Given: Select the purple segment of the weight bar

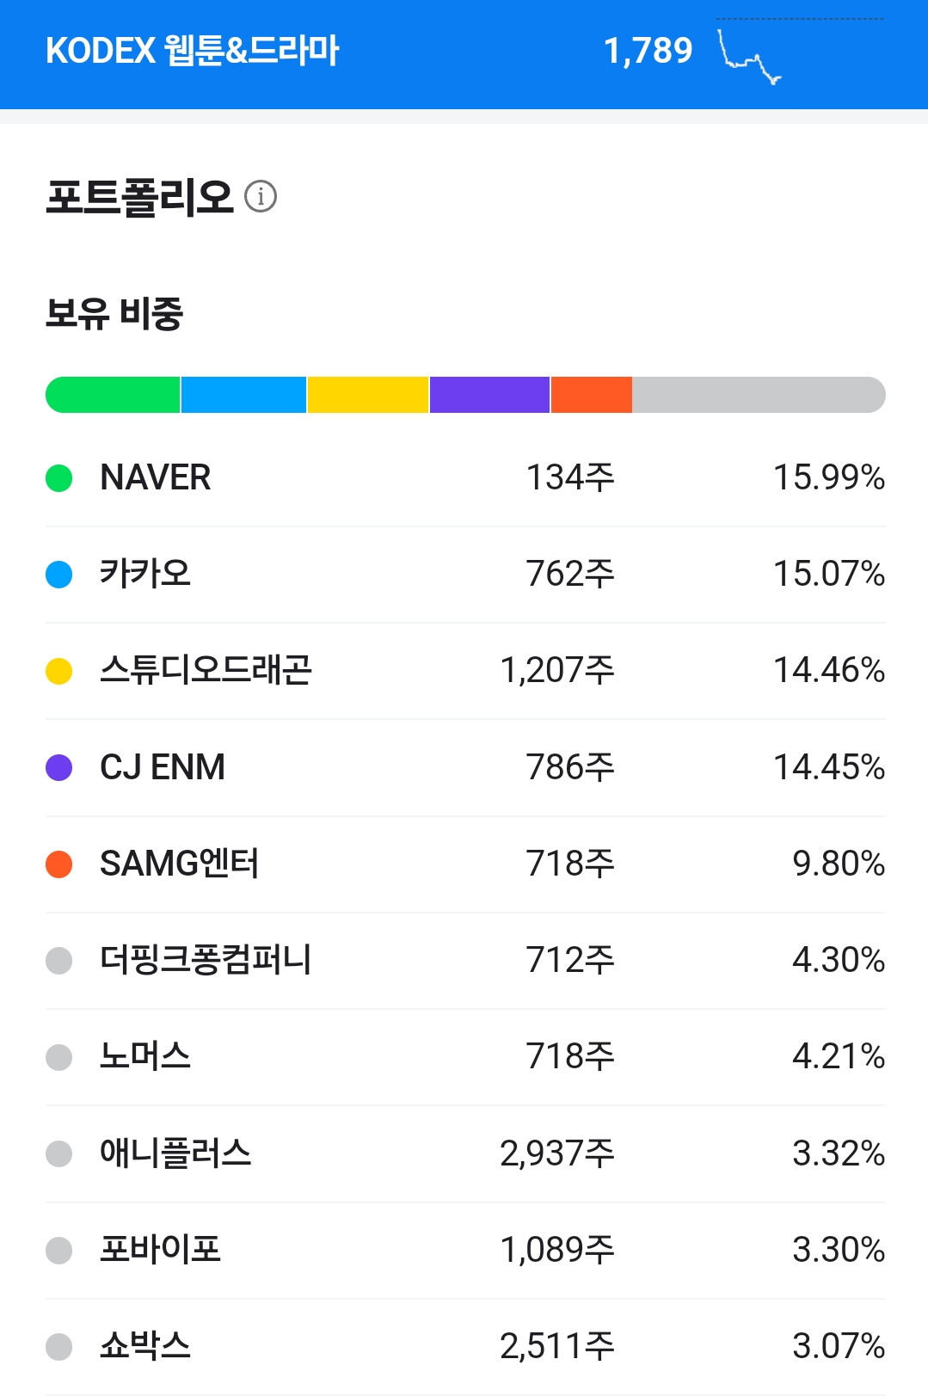Looking at the screenshot, I should point(489,395).
